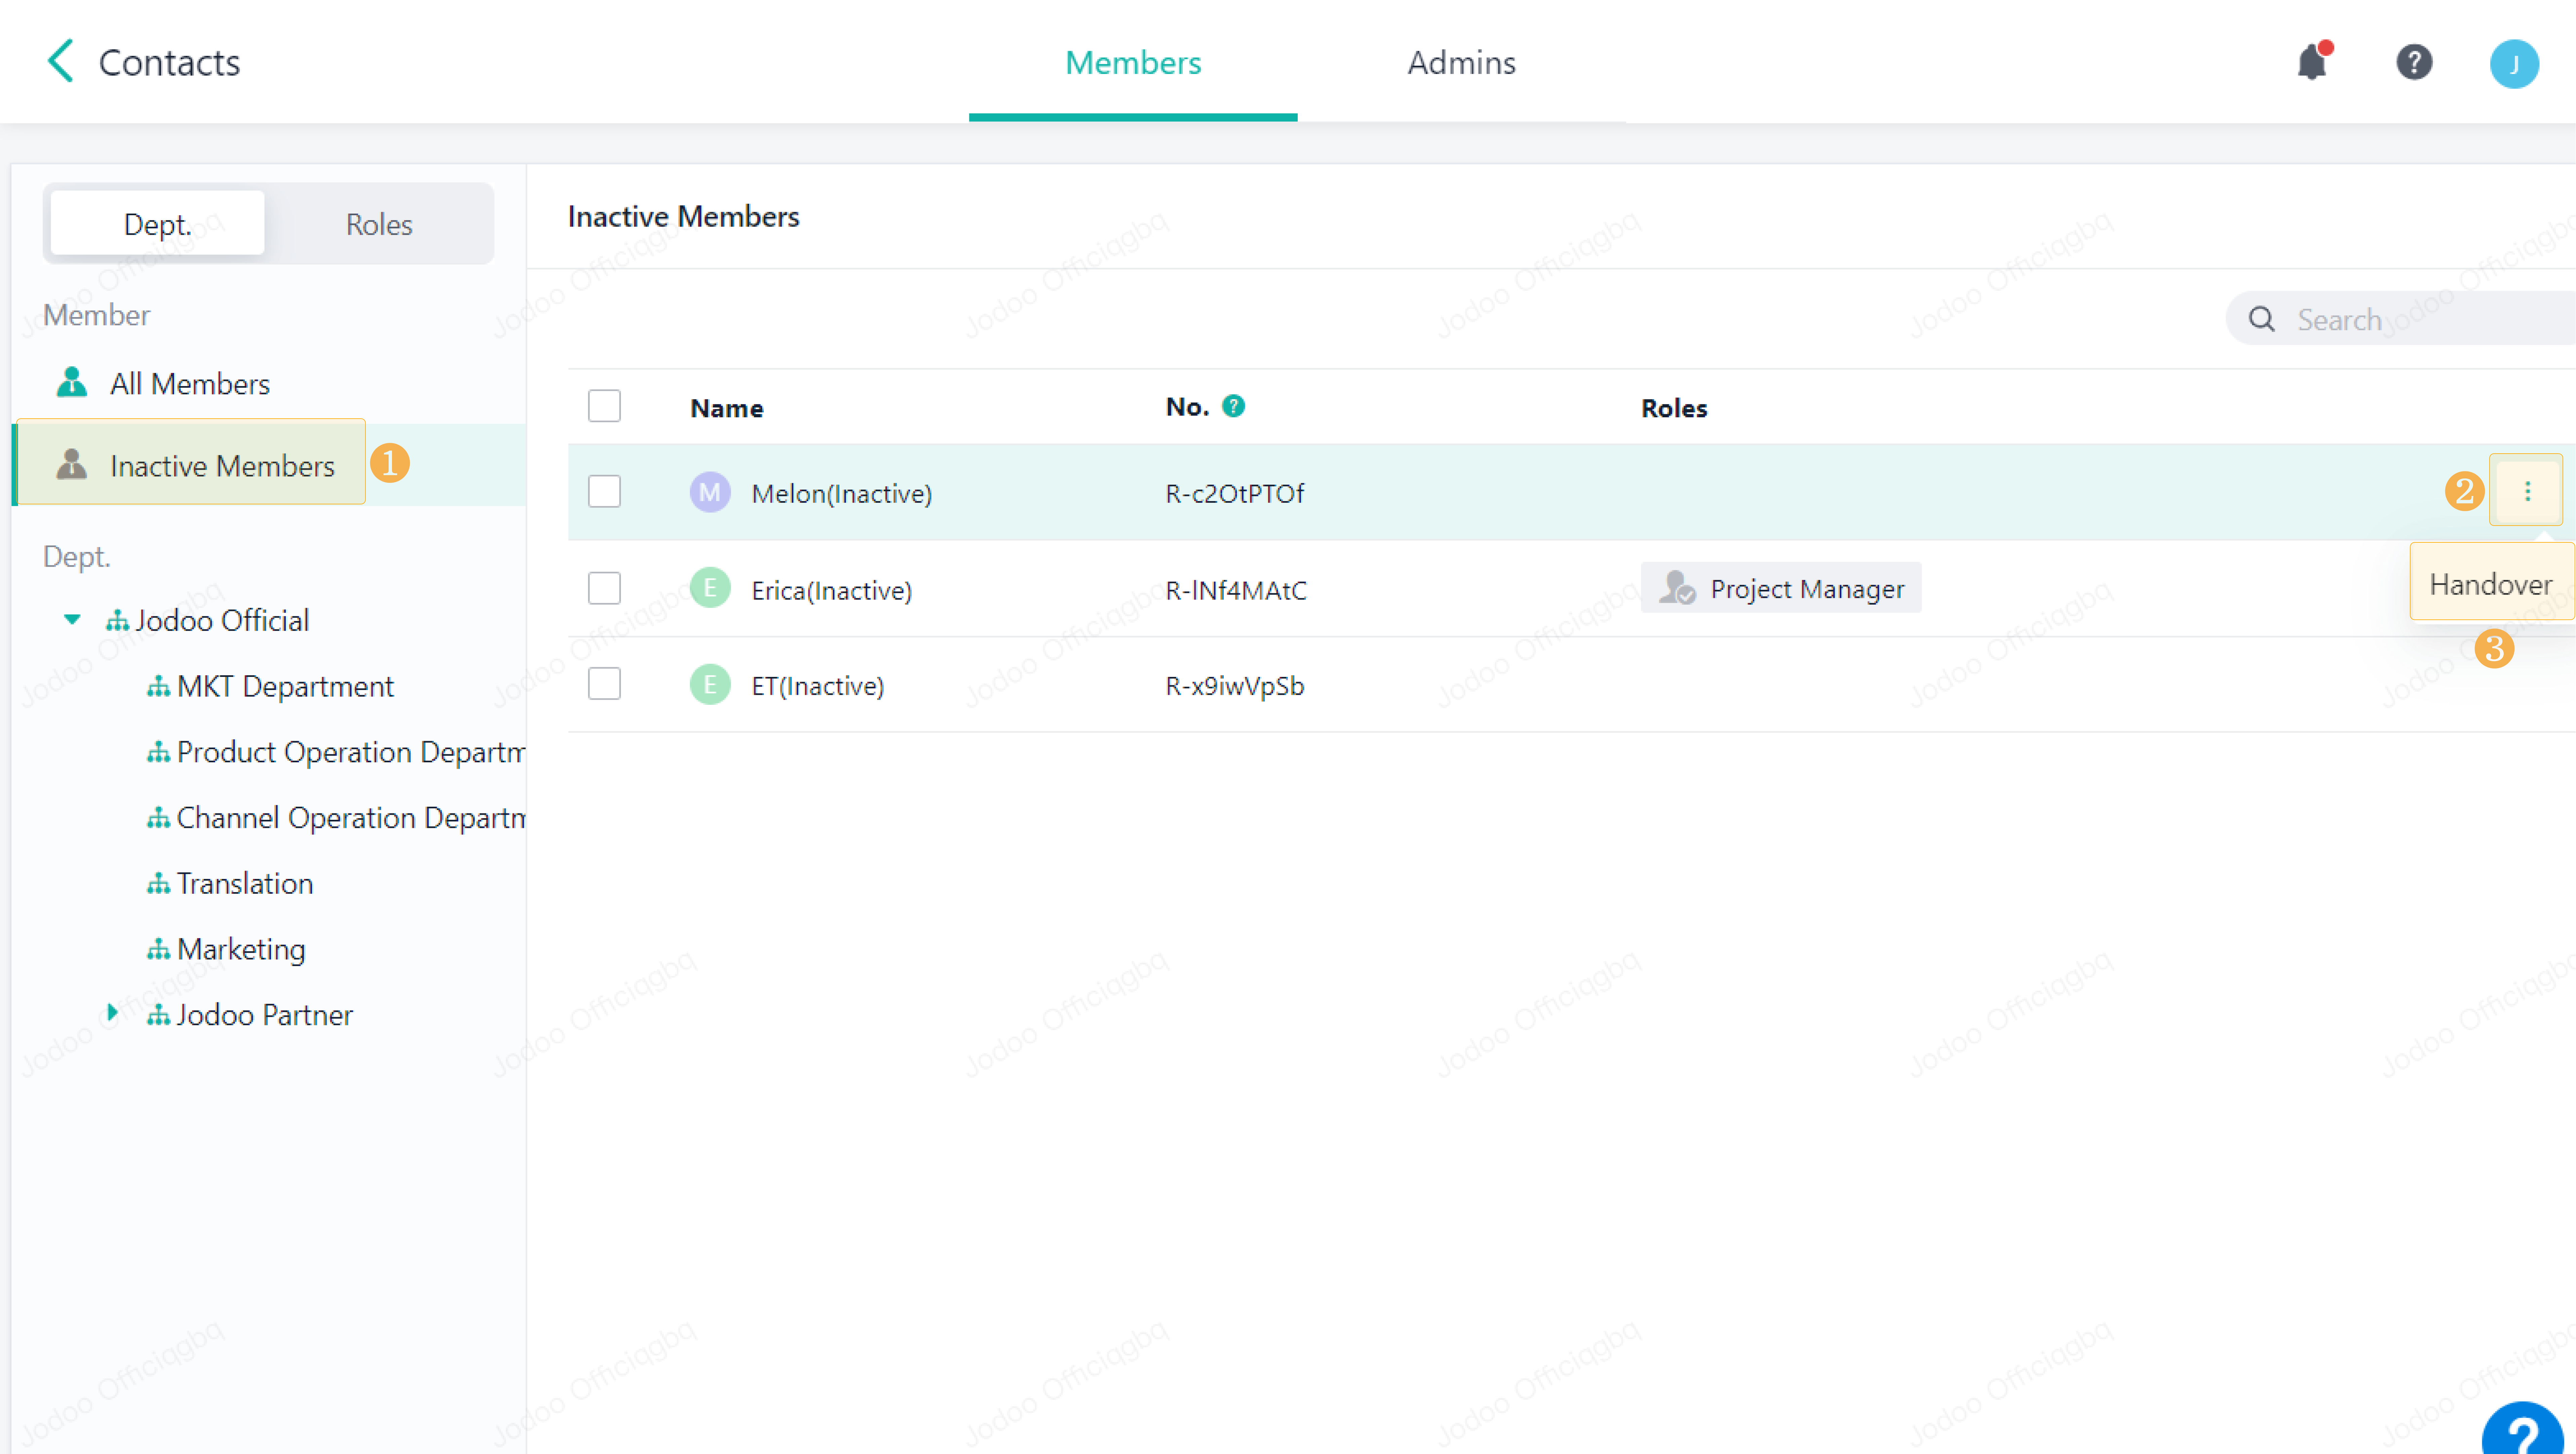Image resolution: width=2576 pixels, height=1454 pixels.
Task: Click the three-dot menu on Melon's row
Action: point(2527,491)
